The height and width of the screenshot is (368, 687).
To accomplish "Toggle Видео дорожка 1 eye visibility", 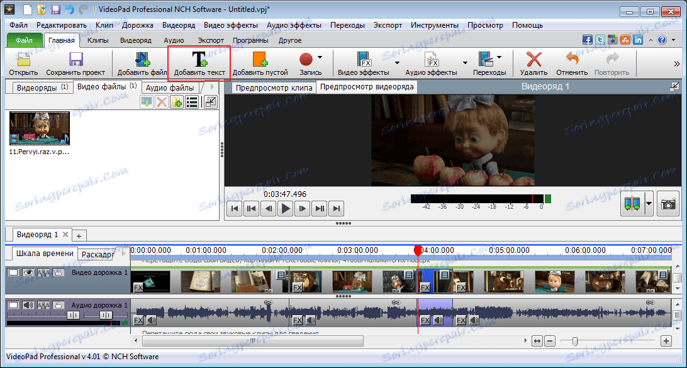I will [x=28, y=272].
